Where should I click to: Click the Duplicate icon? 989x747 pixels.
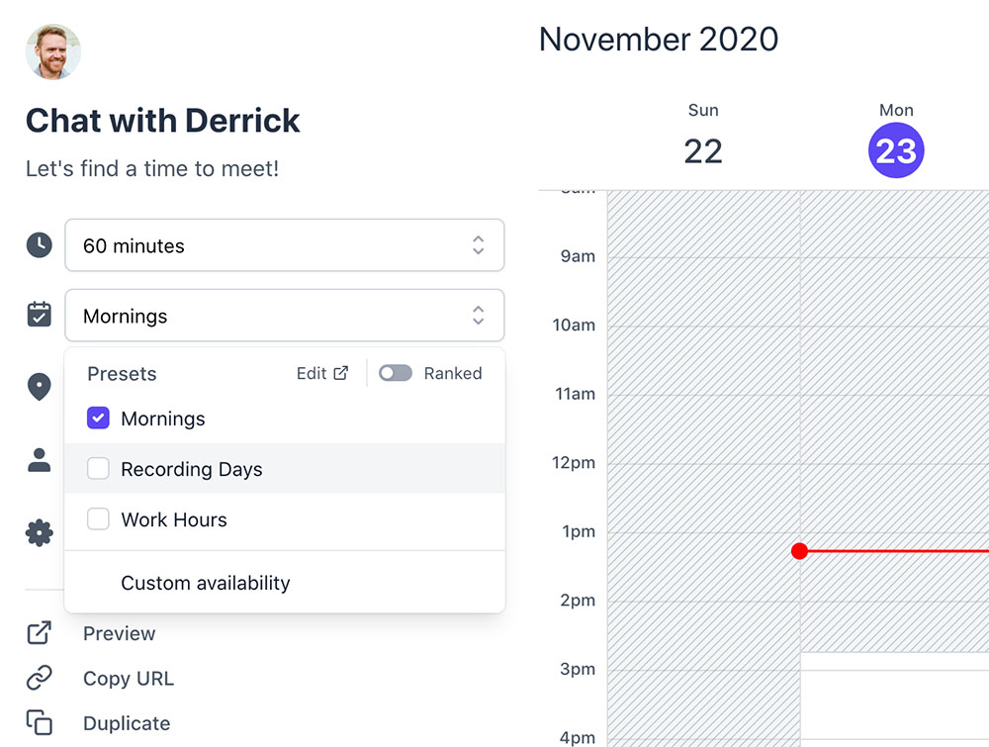[39, 723]
